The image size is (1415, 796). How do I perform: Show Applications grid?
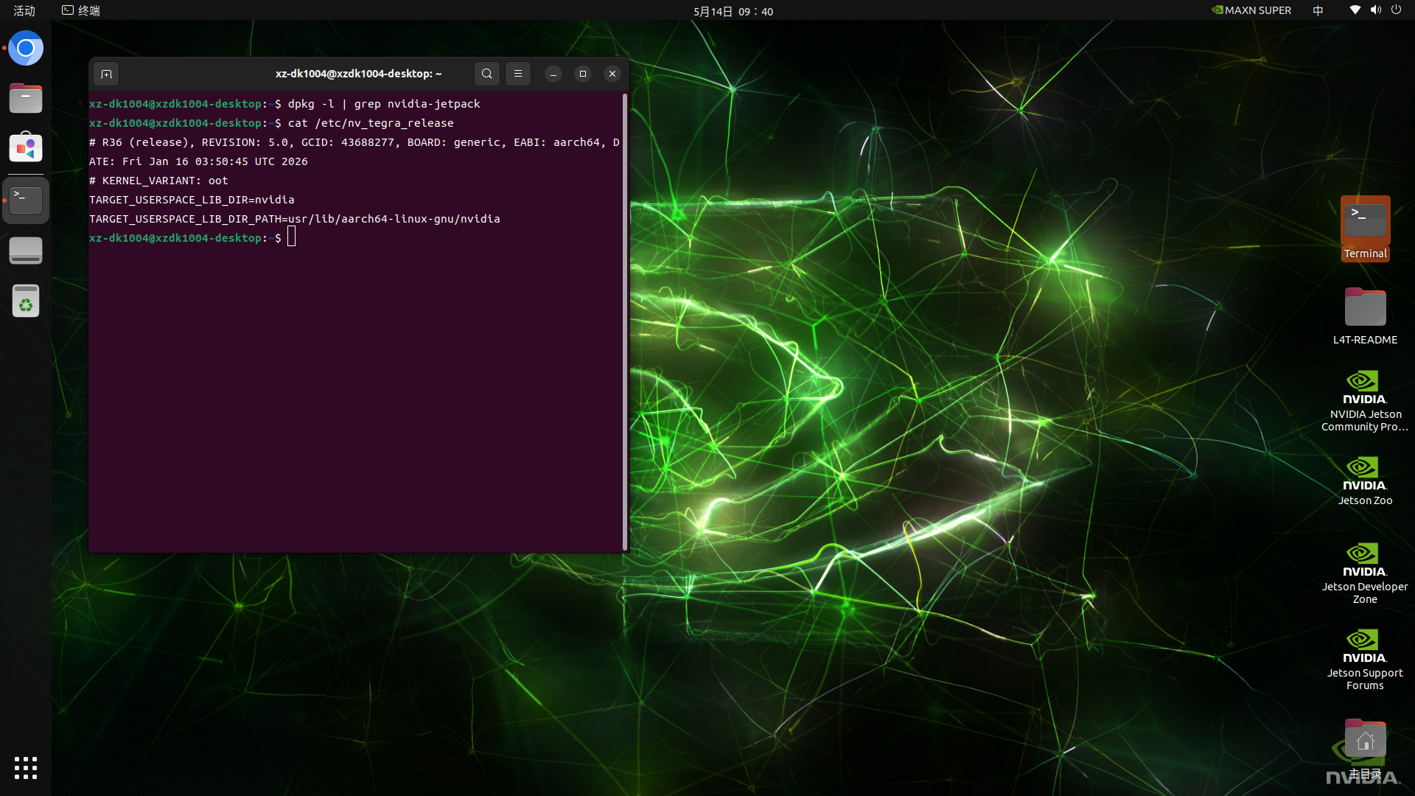coord(26,768)
